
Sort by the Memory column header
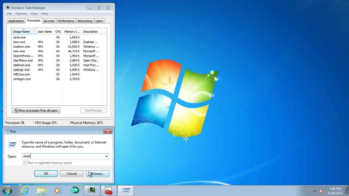tap(72, 32)
